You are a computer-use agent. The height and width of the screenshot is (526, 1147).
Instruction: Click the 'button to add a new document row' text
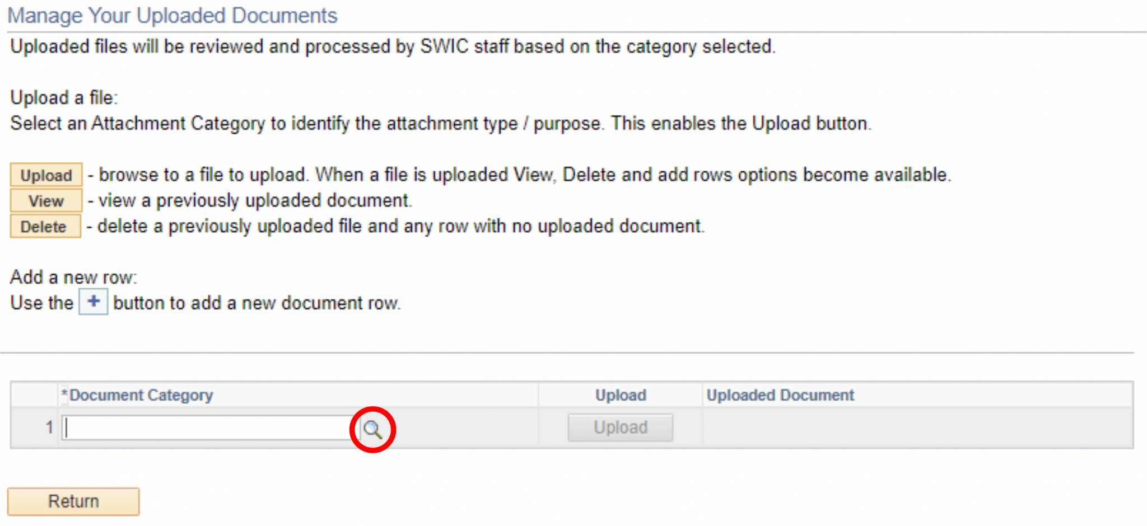click(x=257, y=303)
